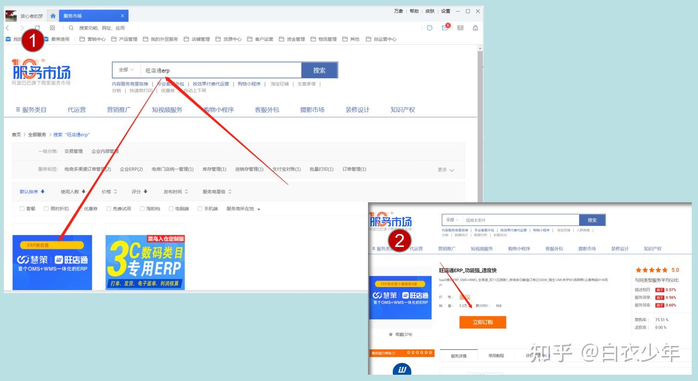The height and width of the screenshot is (381, 698).
Task: Open the clock history icon in the toolbar
Action: pos(429,28)
